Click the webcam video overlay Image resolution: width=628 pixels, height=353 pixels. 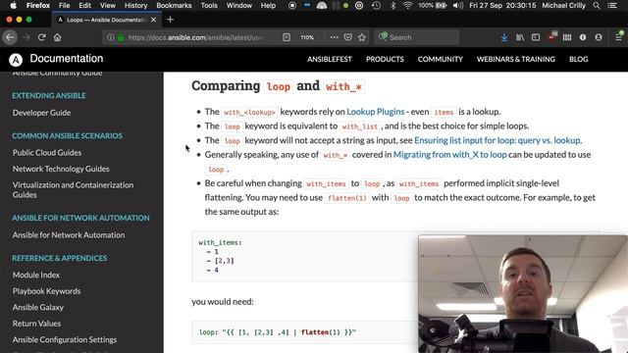523,294
